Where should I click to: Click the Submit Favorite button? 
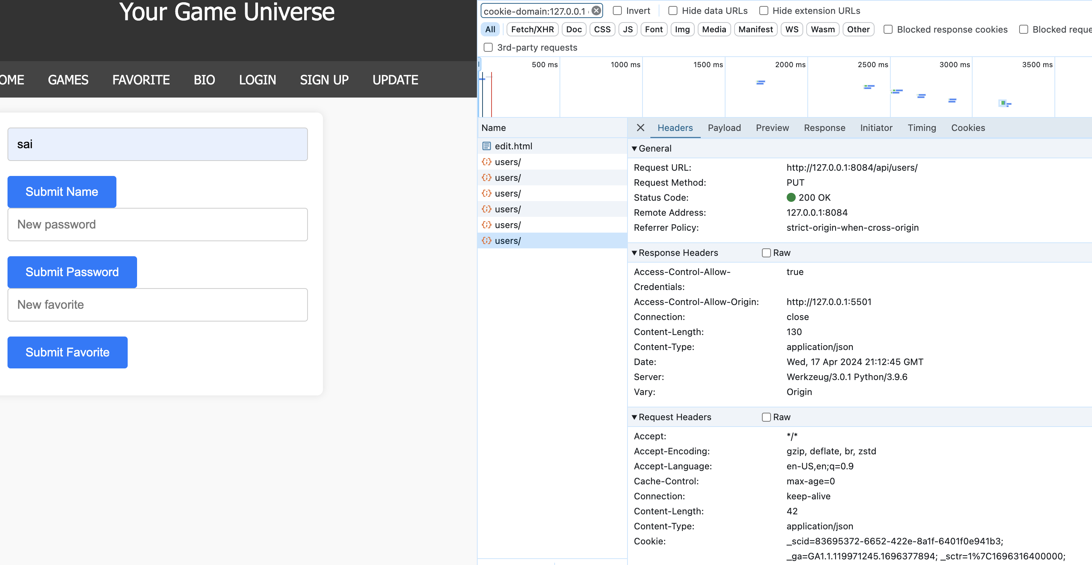click(x=67, y=352)
